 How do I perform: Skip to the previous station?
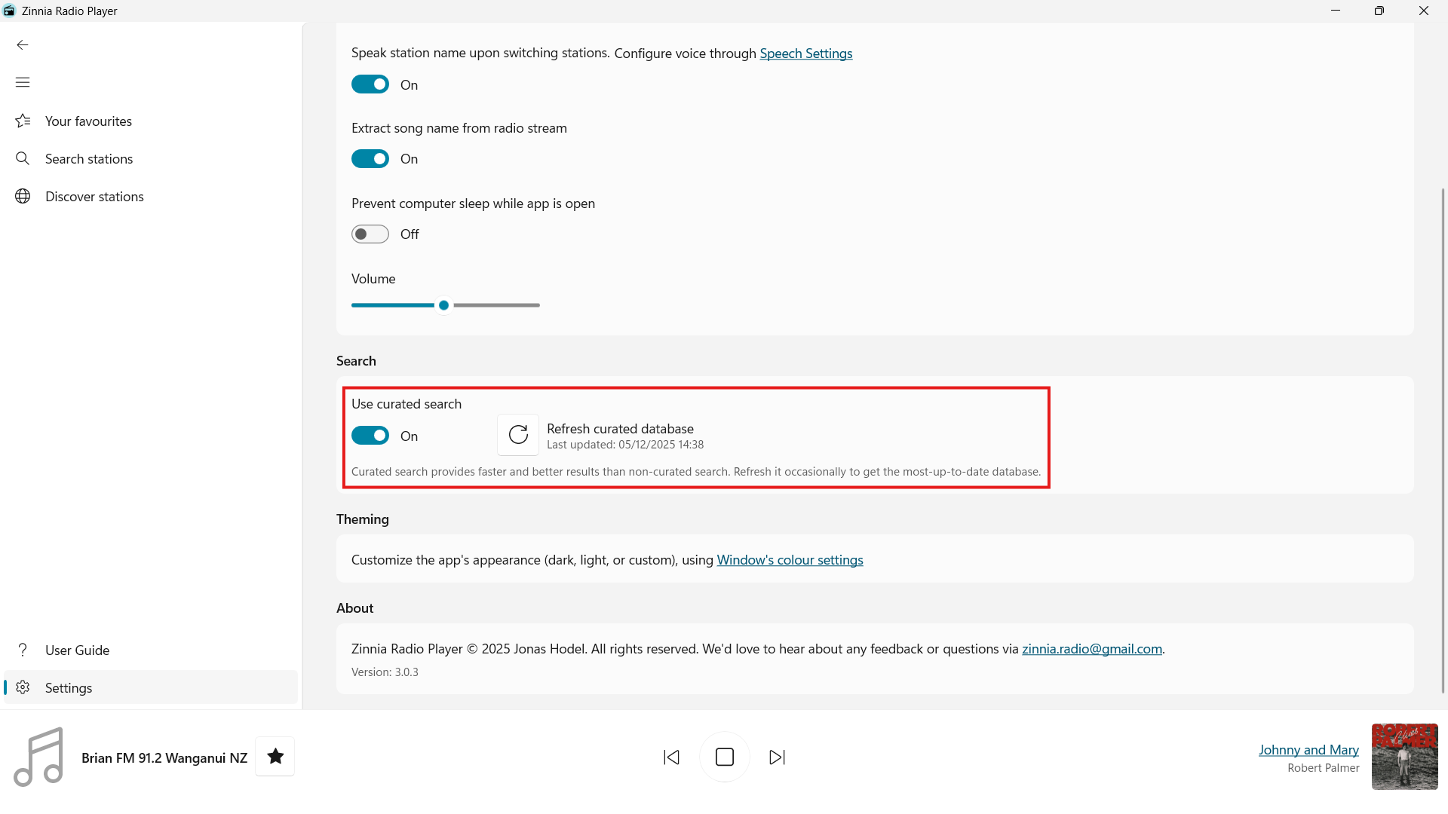click(671, 757)
